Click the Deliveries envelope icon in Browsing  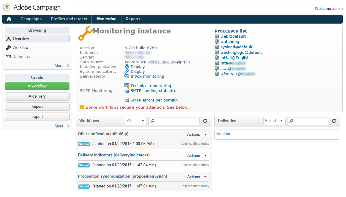click(8, 57)
